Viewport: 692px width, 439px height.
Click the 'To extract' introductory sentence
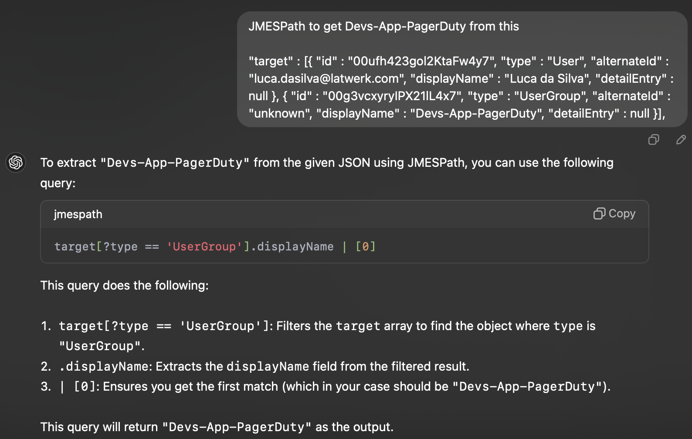327,172
